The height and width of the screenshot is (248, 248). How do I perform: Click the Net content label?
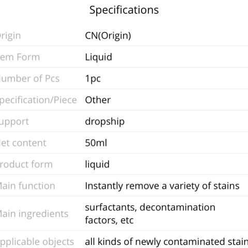click(23, 143)
